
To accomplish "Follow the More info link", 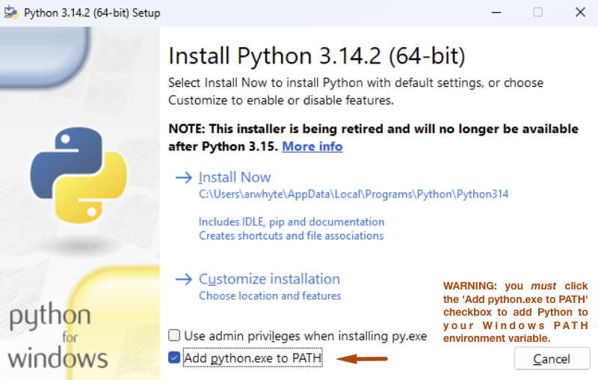I will (x=312, y=147).
